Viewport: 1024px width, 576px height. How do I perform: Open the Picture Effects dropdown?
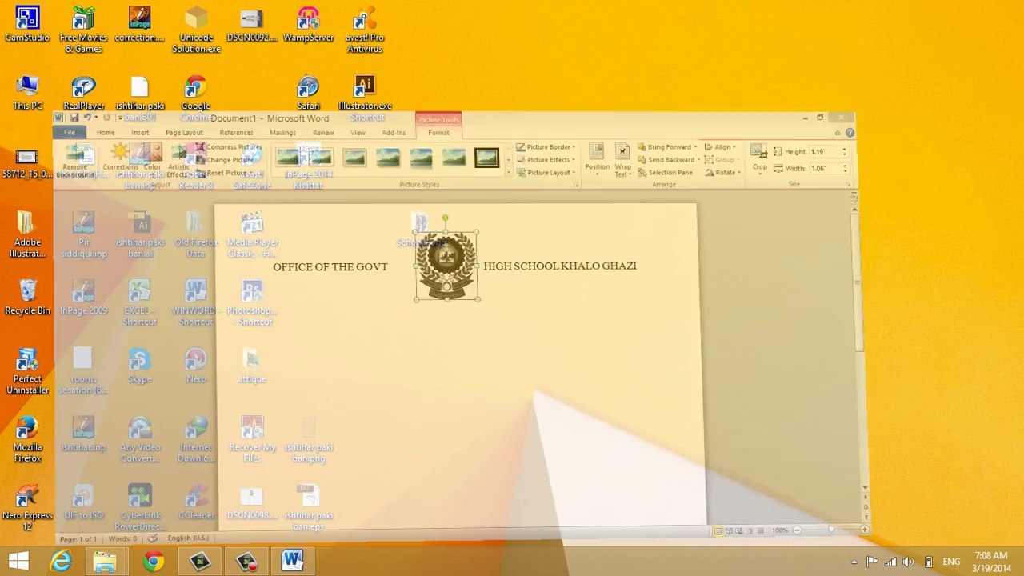[546, 160]
